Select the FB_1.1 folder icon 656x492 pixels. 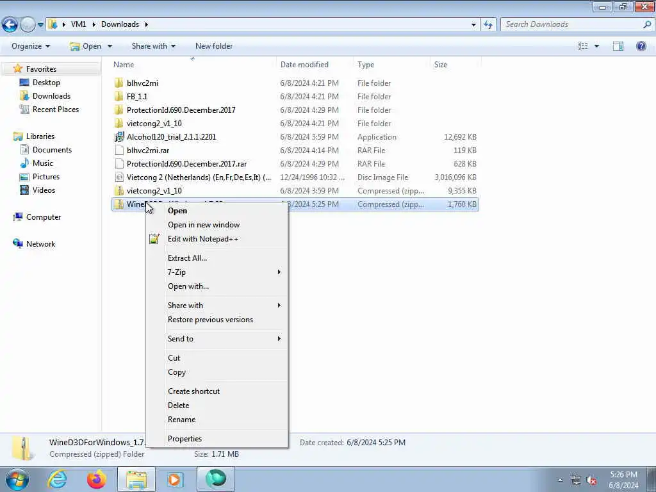[119, 96]
